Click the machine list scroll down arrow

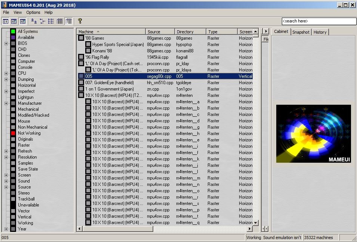pos(256,223)
